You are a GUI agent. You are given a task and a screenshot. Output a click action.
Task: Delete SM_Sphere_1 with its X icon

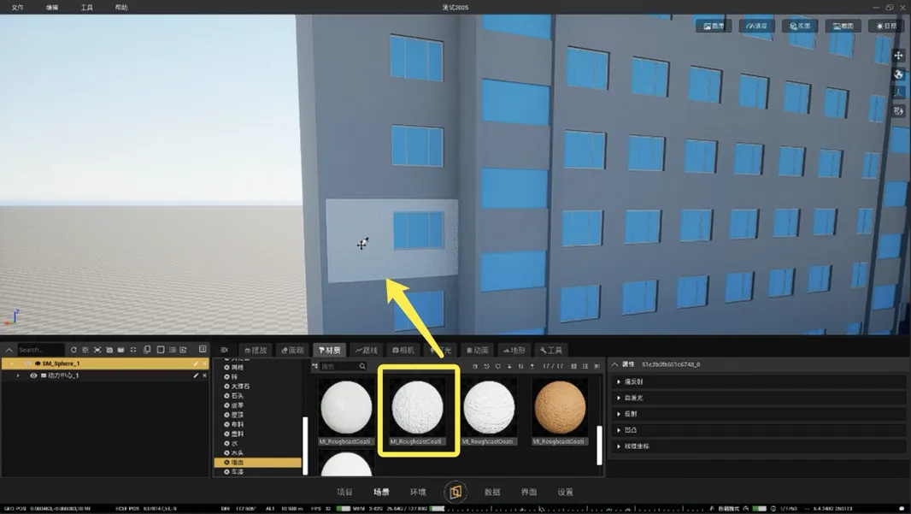click(204, 363)
